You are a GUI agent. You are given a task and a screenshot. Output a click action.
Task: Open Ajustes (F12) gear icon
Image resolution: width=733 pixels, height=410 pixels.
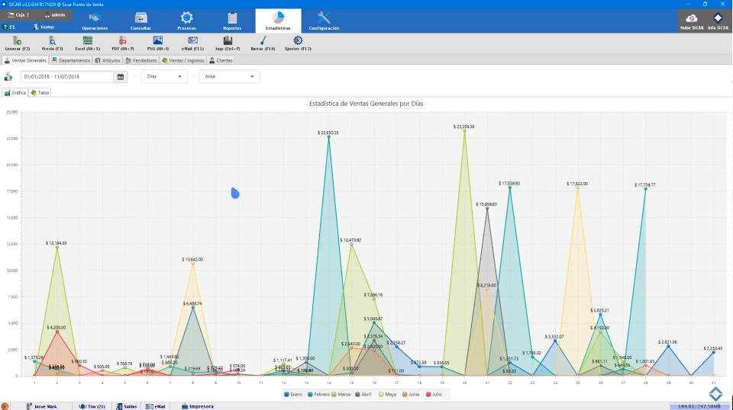[x=298, y=40]
